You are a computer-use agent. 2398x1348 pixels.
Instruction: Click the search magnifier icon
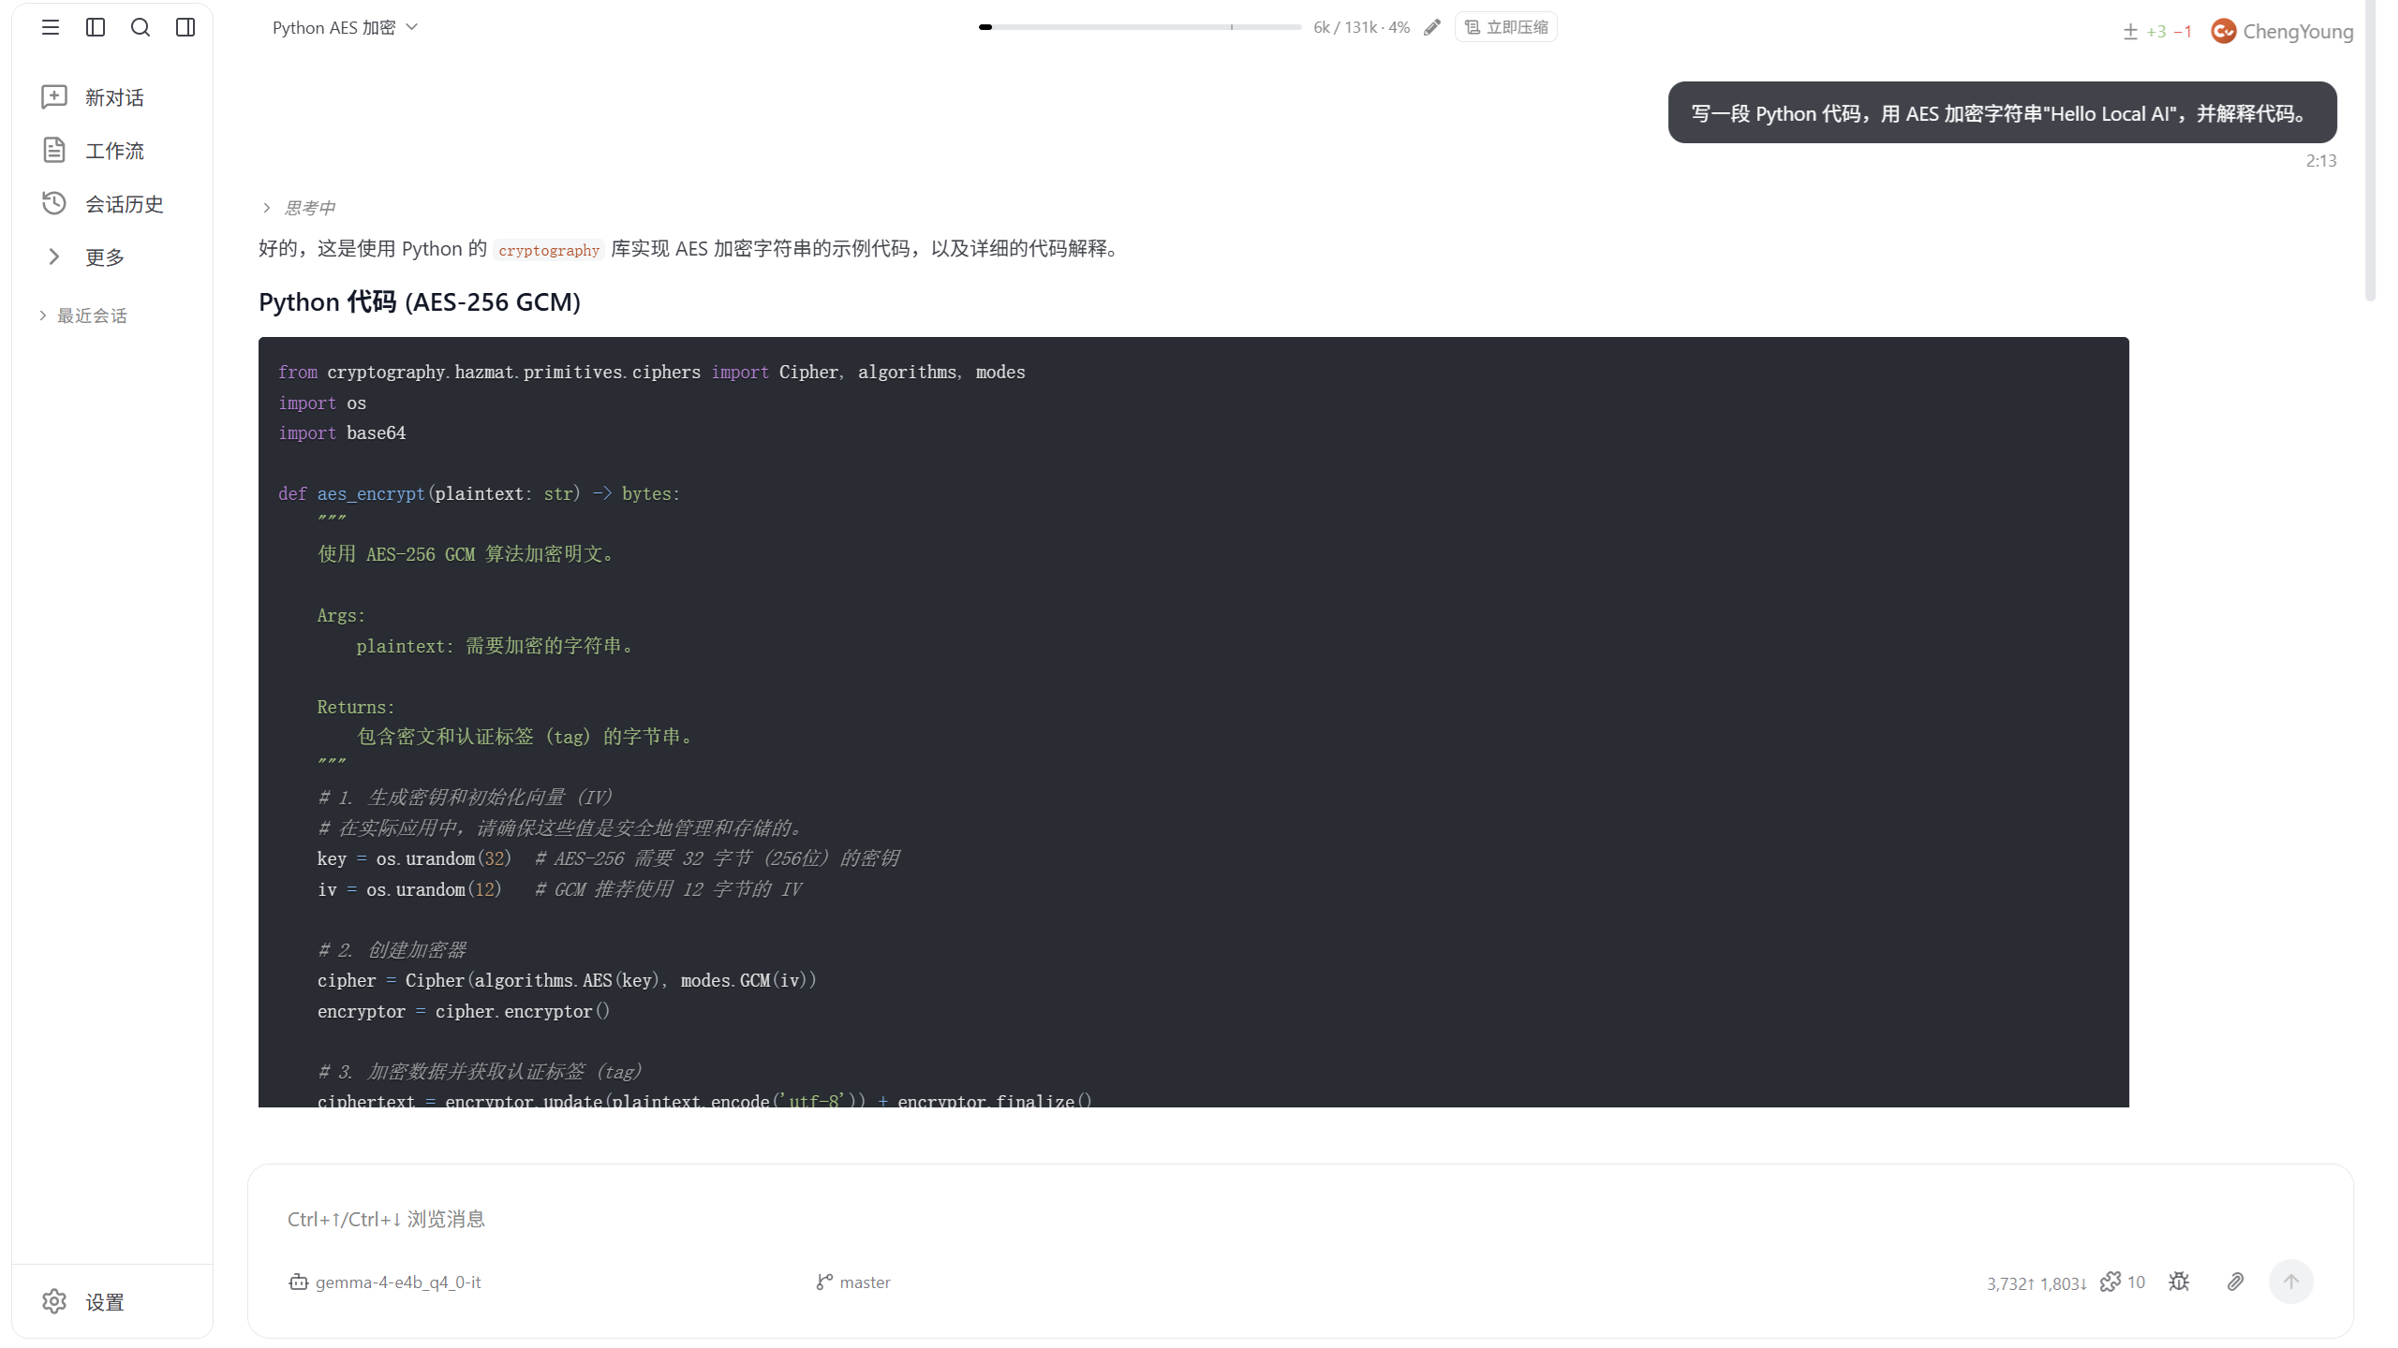pyautogui.click(x=141, y=27)
